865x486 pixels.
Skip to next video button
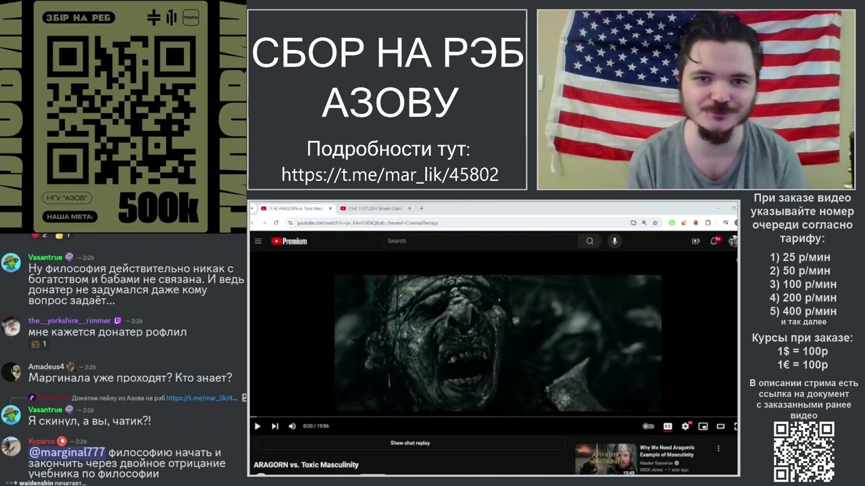point(275,426)
